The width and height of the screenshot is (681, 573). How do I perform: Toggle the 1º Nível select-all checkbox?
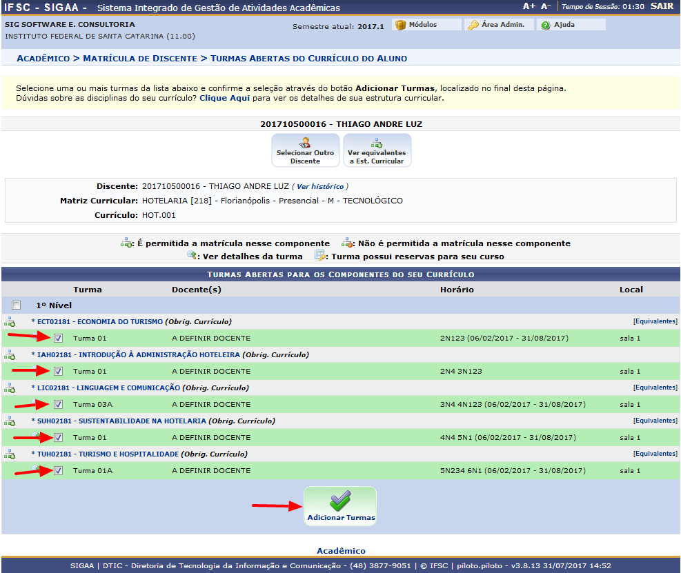click(x=17, y=305)
